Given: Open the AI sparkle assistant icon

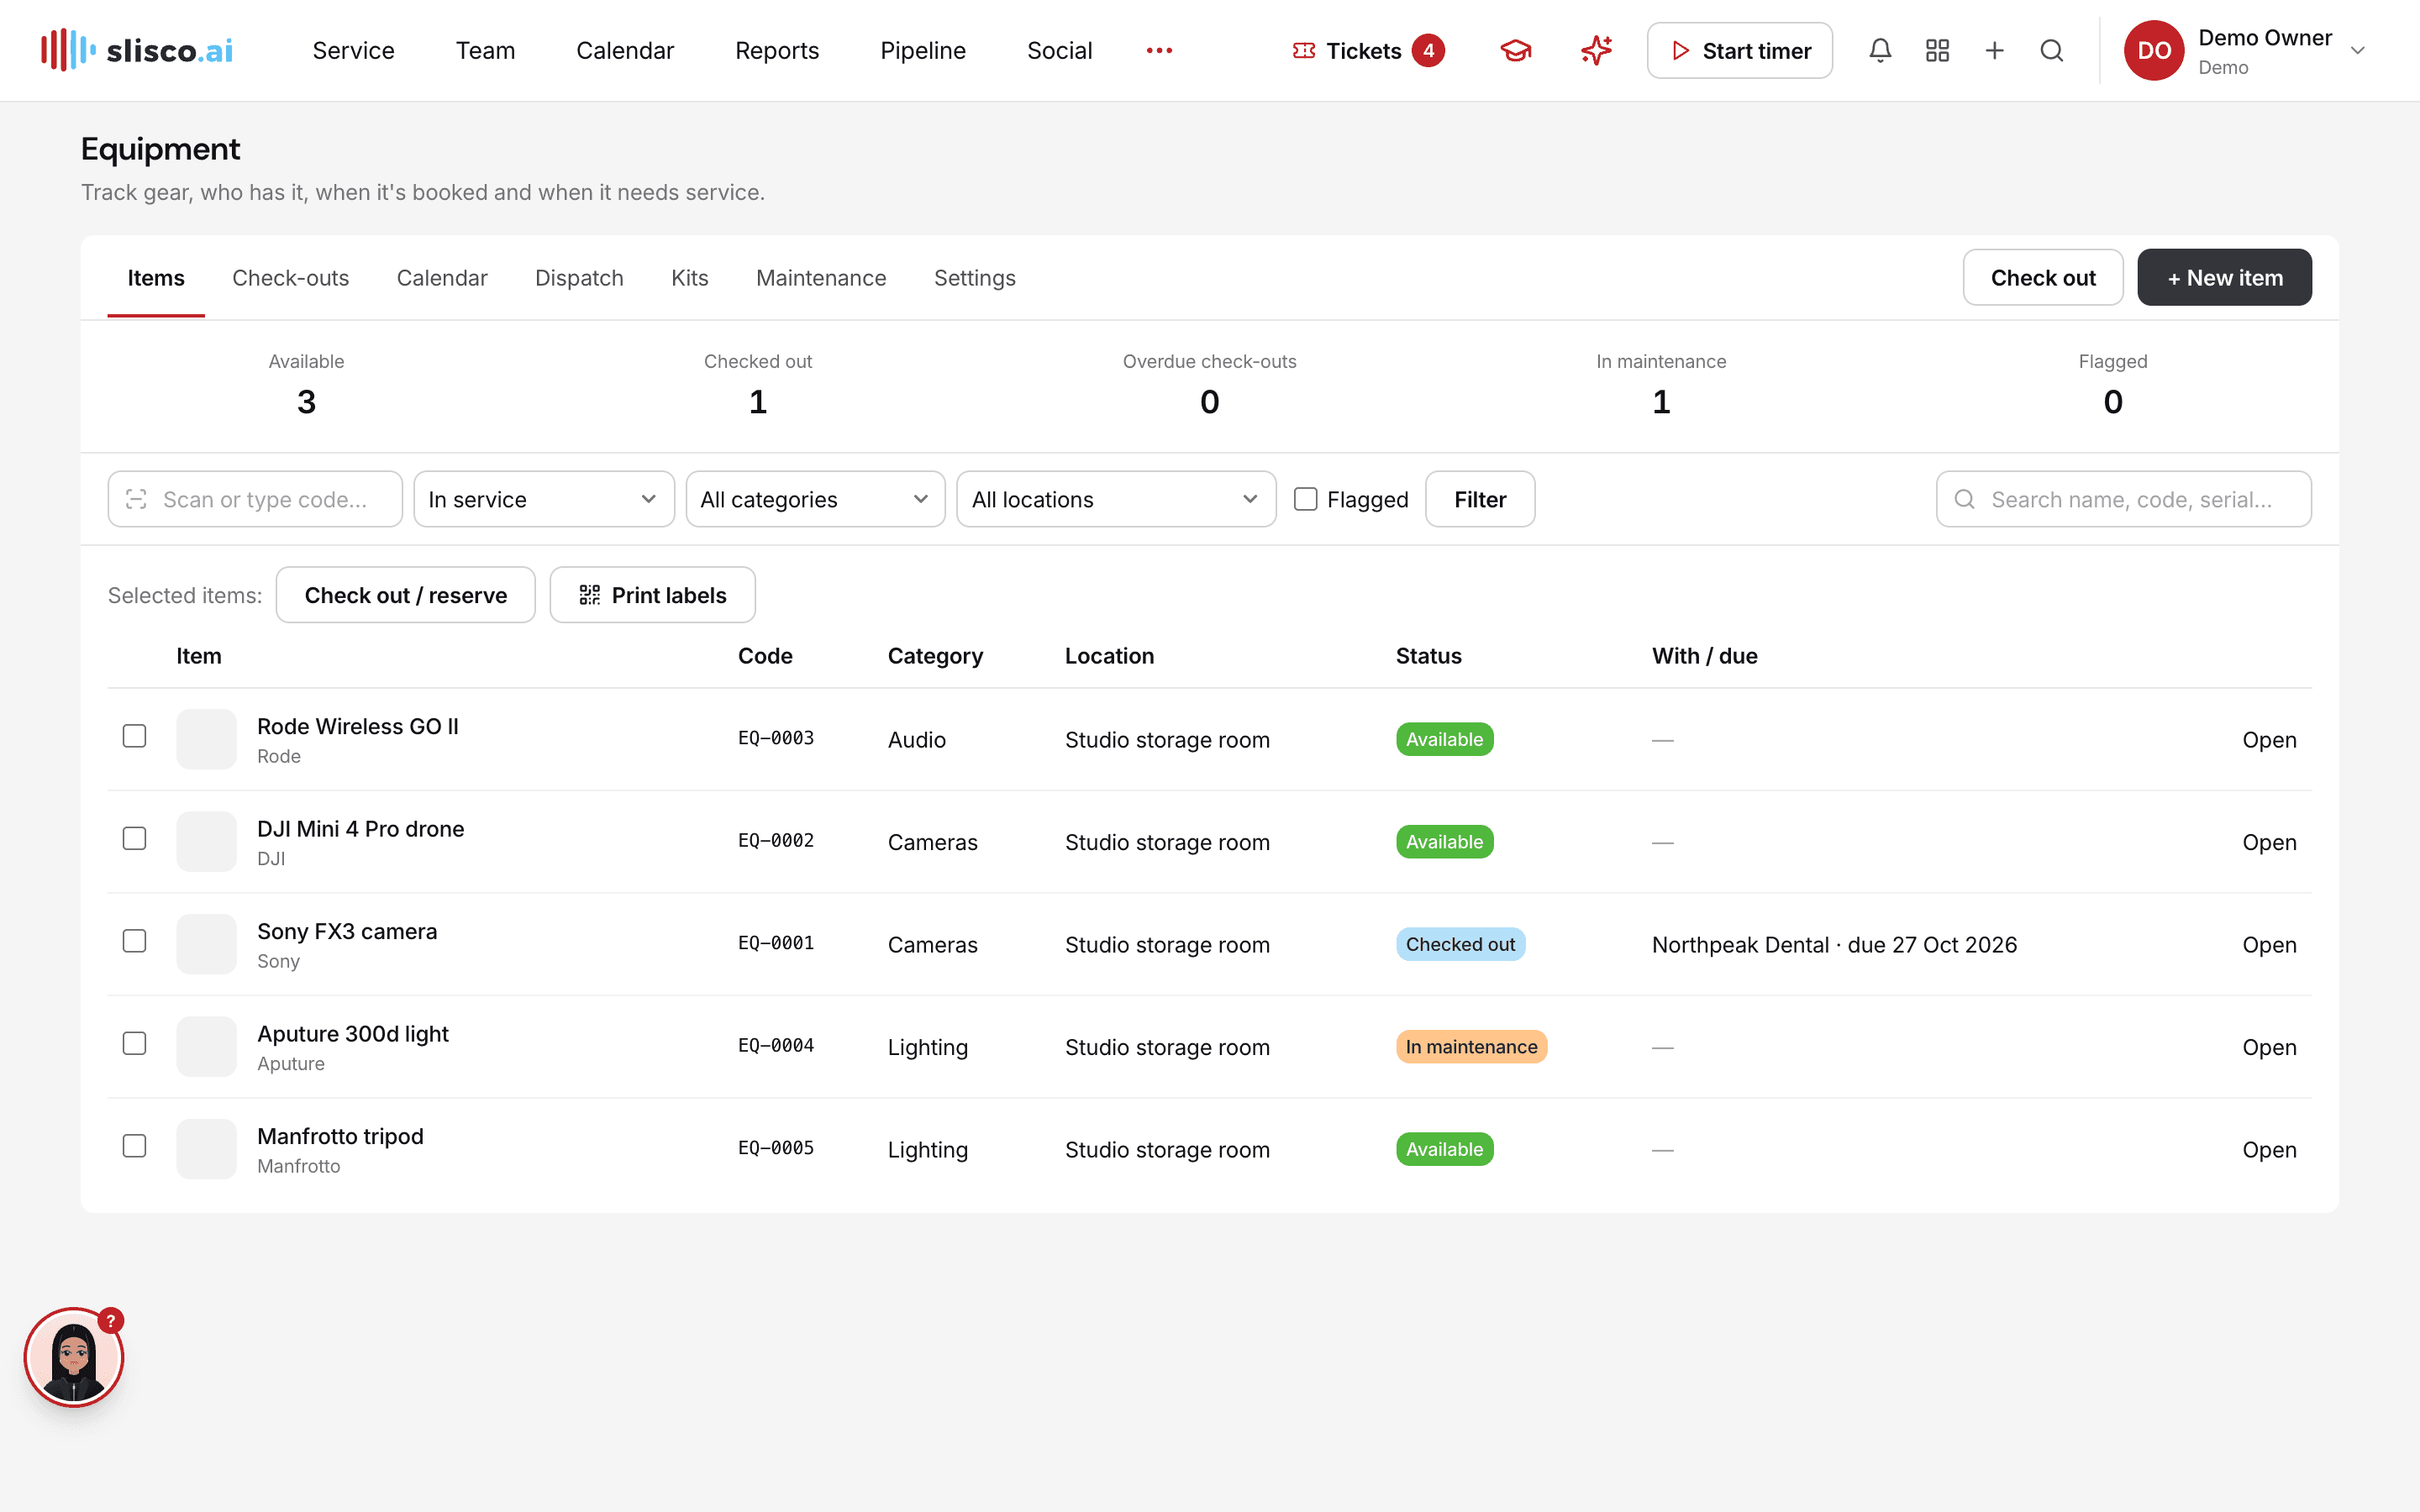Looking at the screenshot, I should click(1596, 50).
